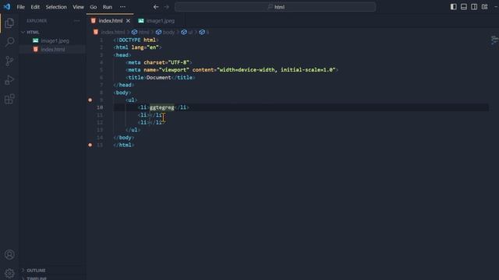Click index.html in breadcrumb

tap(112, 32)
